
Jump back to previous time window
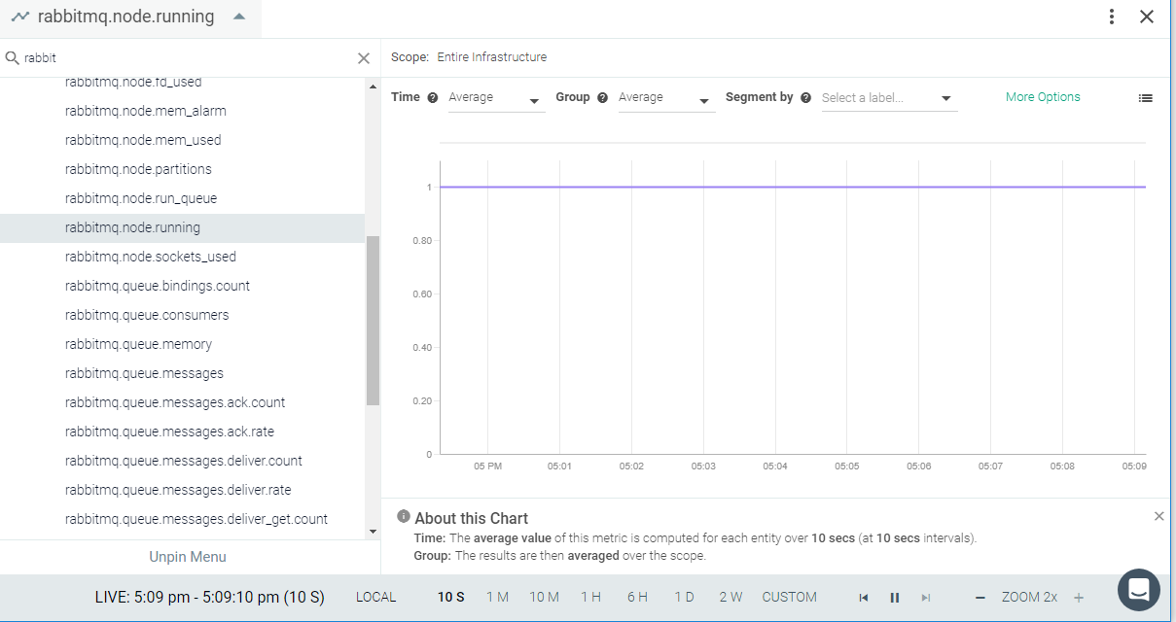tap(863, 598)
